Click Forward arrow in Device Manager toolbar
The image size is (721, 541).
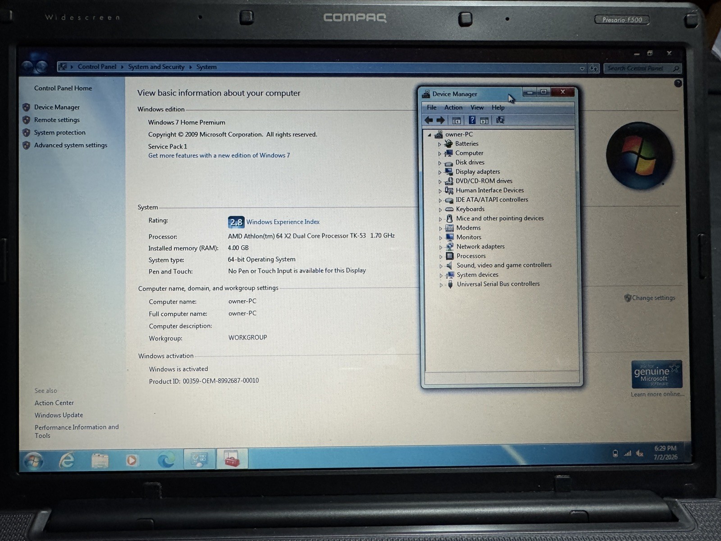(x=441, y=120)
